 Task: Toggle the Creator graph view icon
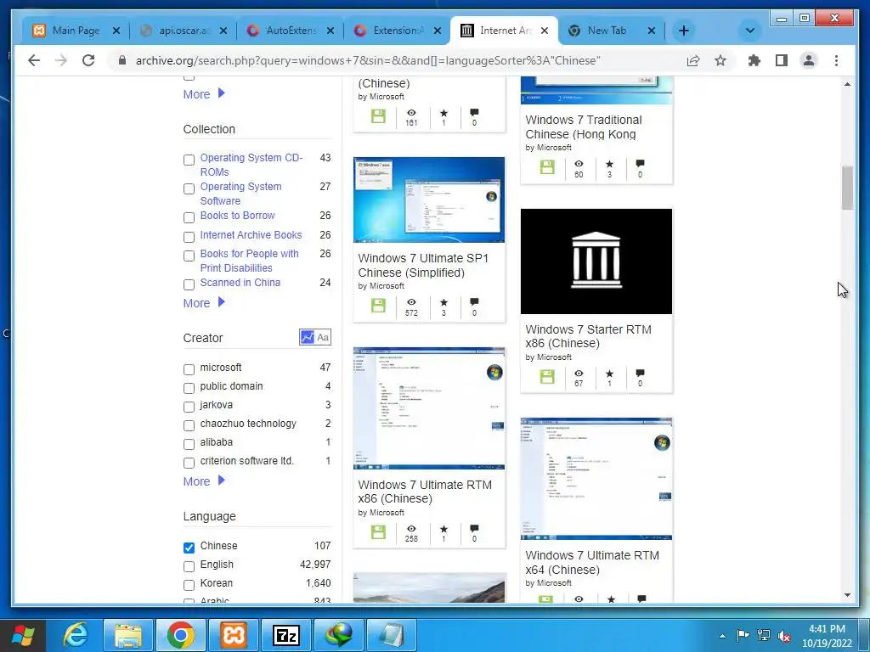click(307, 337)
